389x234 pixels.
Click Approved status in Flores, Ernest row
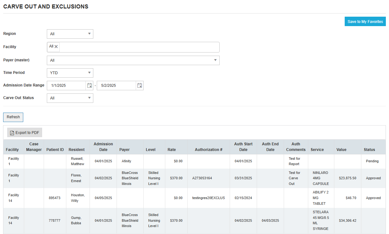click(x=373, y=178)
